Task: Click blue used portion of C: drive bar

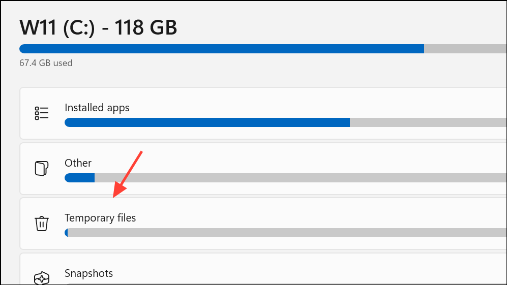Action: pyautogui.click(x=221, y=49)
